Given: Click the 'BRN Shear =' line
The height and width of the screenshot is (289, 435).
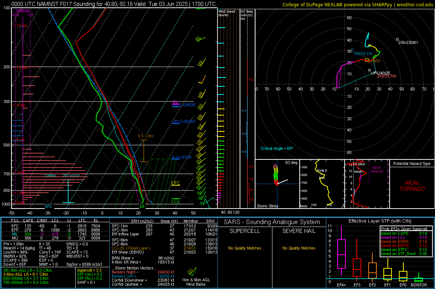Looking at the screenshot, I should [143, 258].
